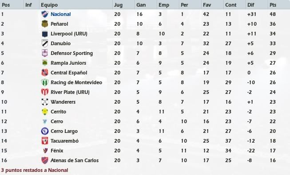Open the Nacional team link

click(61, 14)
